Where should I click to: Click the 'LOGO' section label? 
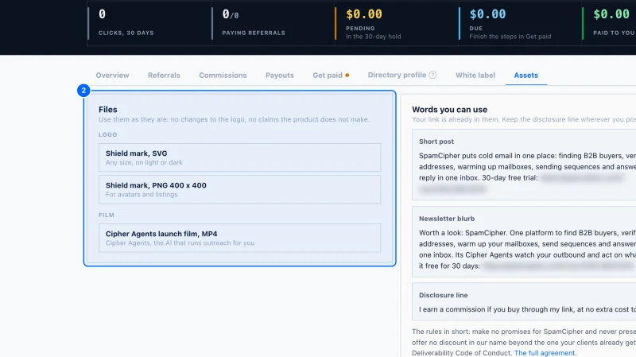pos(108,134)
